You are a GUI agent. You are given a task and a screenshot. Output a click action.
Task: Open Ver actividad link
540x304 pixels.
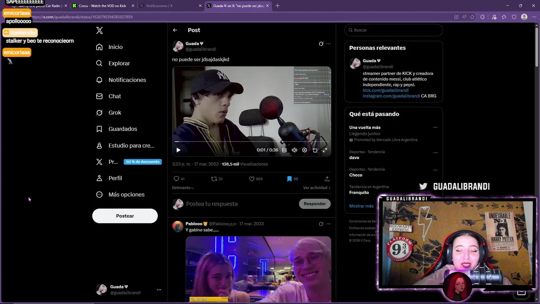click(x=316, y=187)
